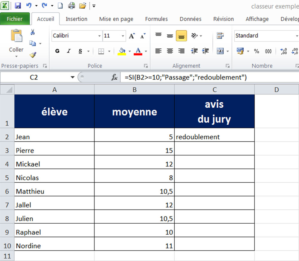The image size is (299, 261).
Task: Toggle bold G formatting
Action: pyautogui.click(x=57, y=51)
